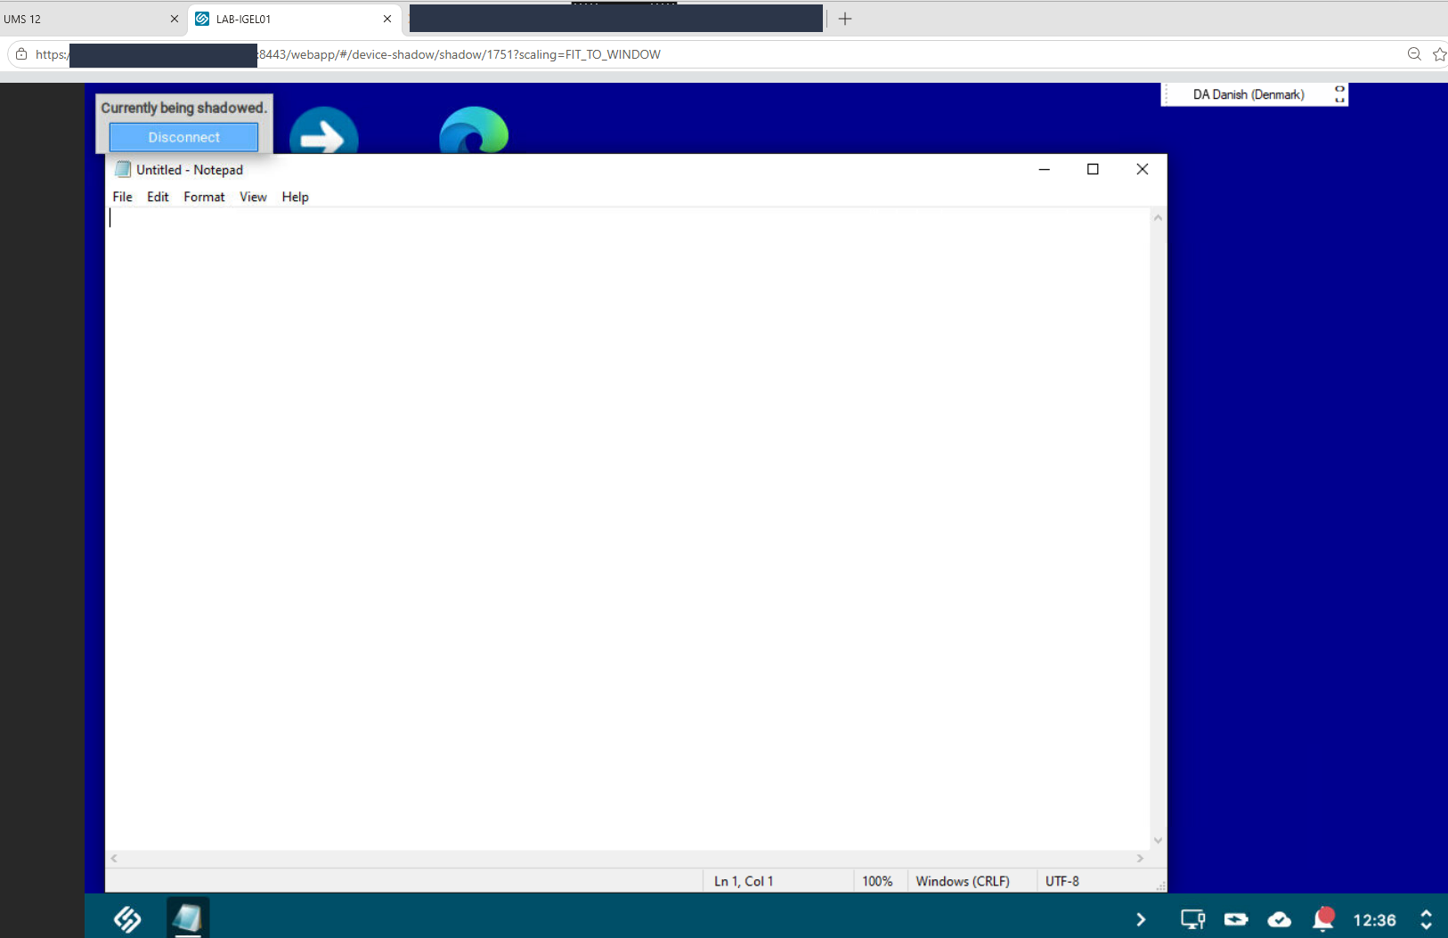The image size is (1448, 938).
Task: Click the "Windows (CRLF)" status entry
Action: tap(963, 881)
